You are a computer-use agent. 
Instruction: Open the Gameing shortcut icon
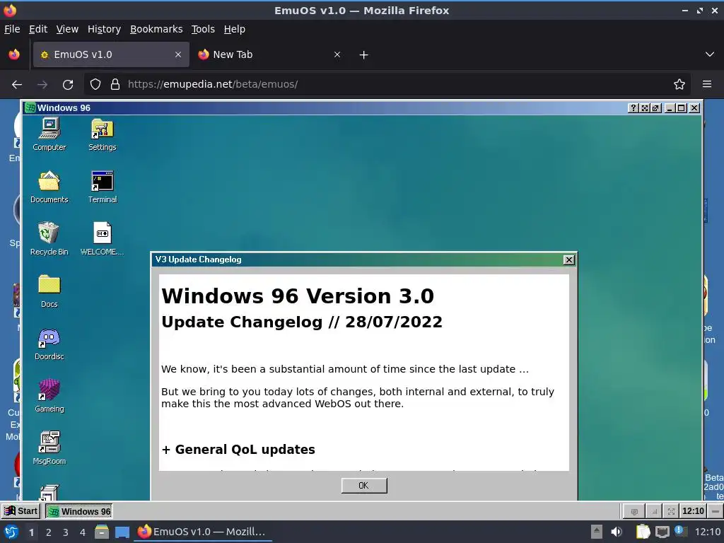click(x=49, y=396)
